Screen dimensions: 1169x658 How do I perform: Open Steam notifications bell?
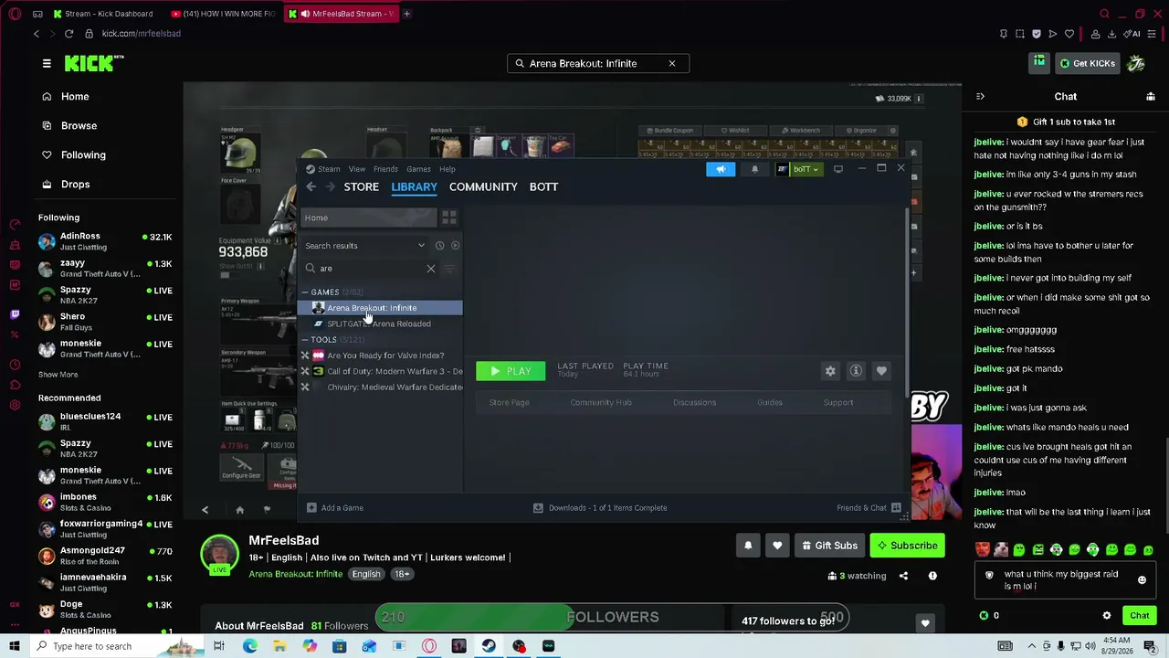point(754,169)
